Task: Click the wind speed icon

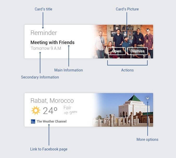Action: [66, 113]
